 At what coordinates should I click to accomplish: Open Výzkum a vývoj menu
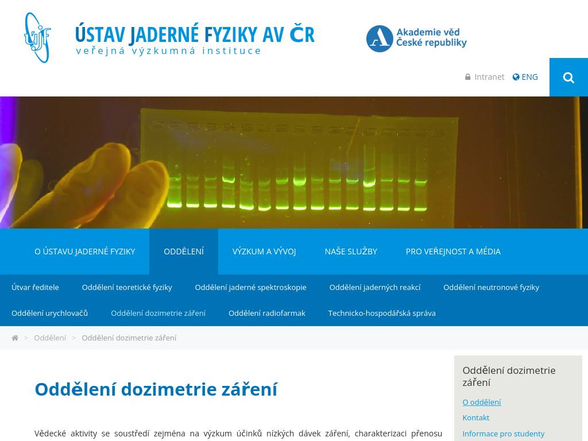(x=264, y=252)
